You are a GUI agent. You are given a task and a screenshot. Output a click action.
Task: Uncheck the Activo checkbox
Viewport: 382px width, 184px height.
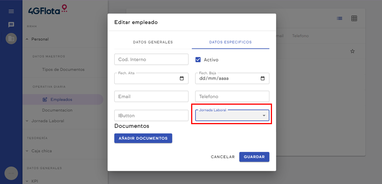[x=198, y=60]
